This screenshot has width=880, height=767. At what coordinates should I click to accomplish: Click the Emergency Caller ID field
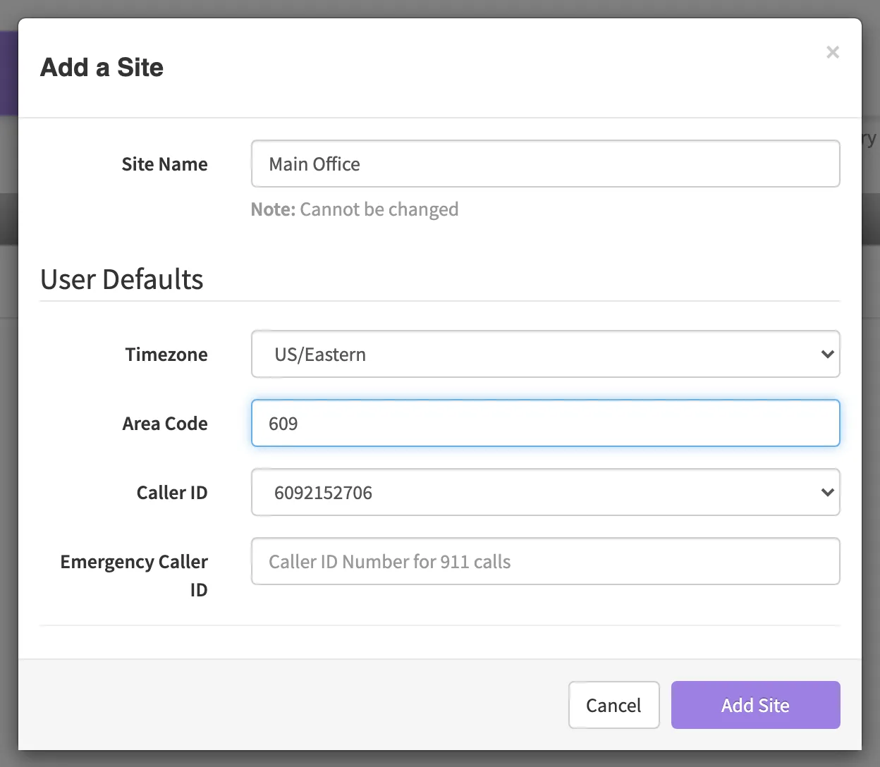click(545, 561)
